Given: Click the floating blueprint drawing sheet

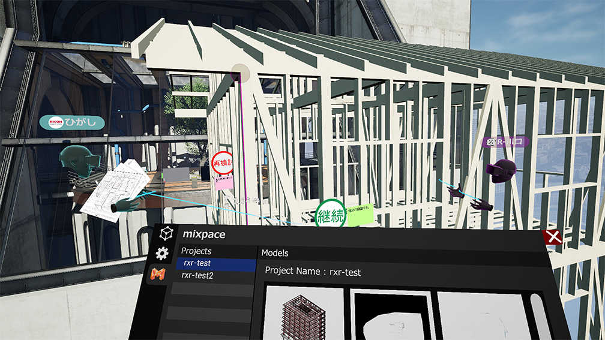Looking at the screenshot, I should click(x=114, y=189).
